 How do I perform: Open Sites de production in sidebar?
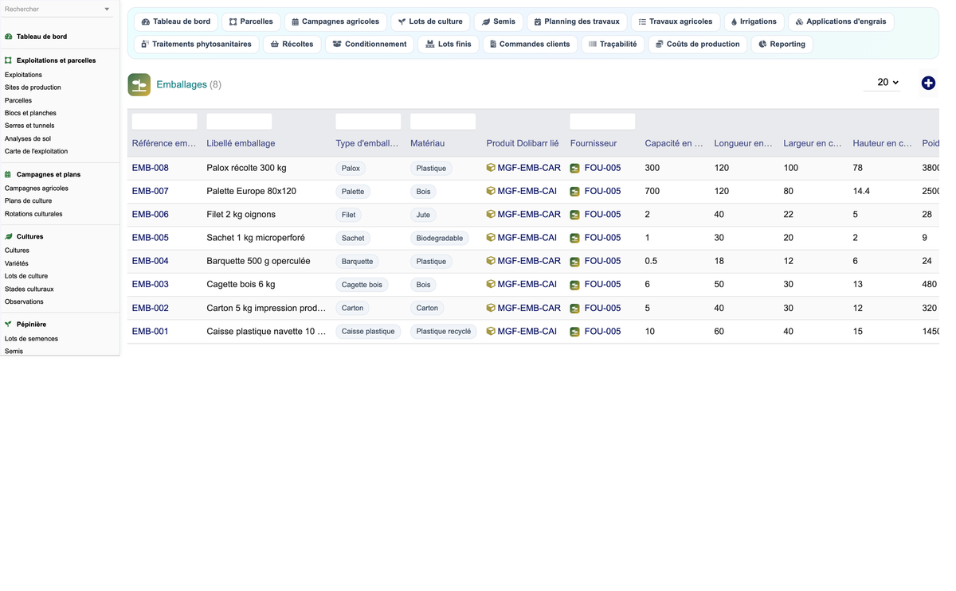pyautogui.click(x=33, y=87)
